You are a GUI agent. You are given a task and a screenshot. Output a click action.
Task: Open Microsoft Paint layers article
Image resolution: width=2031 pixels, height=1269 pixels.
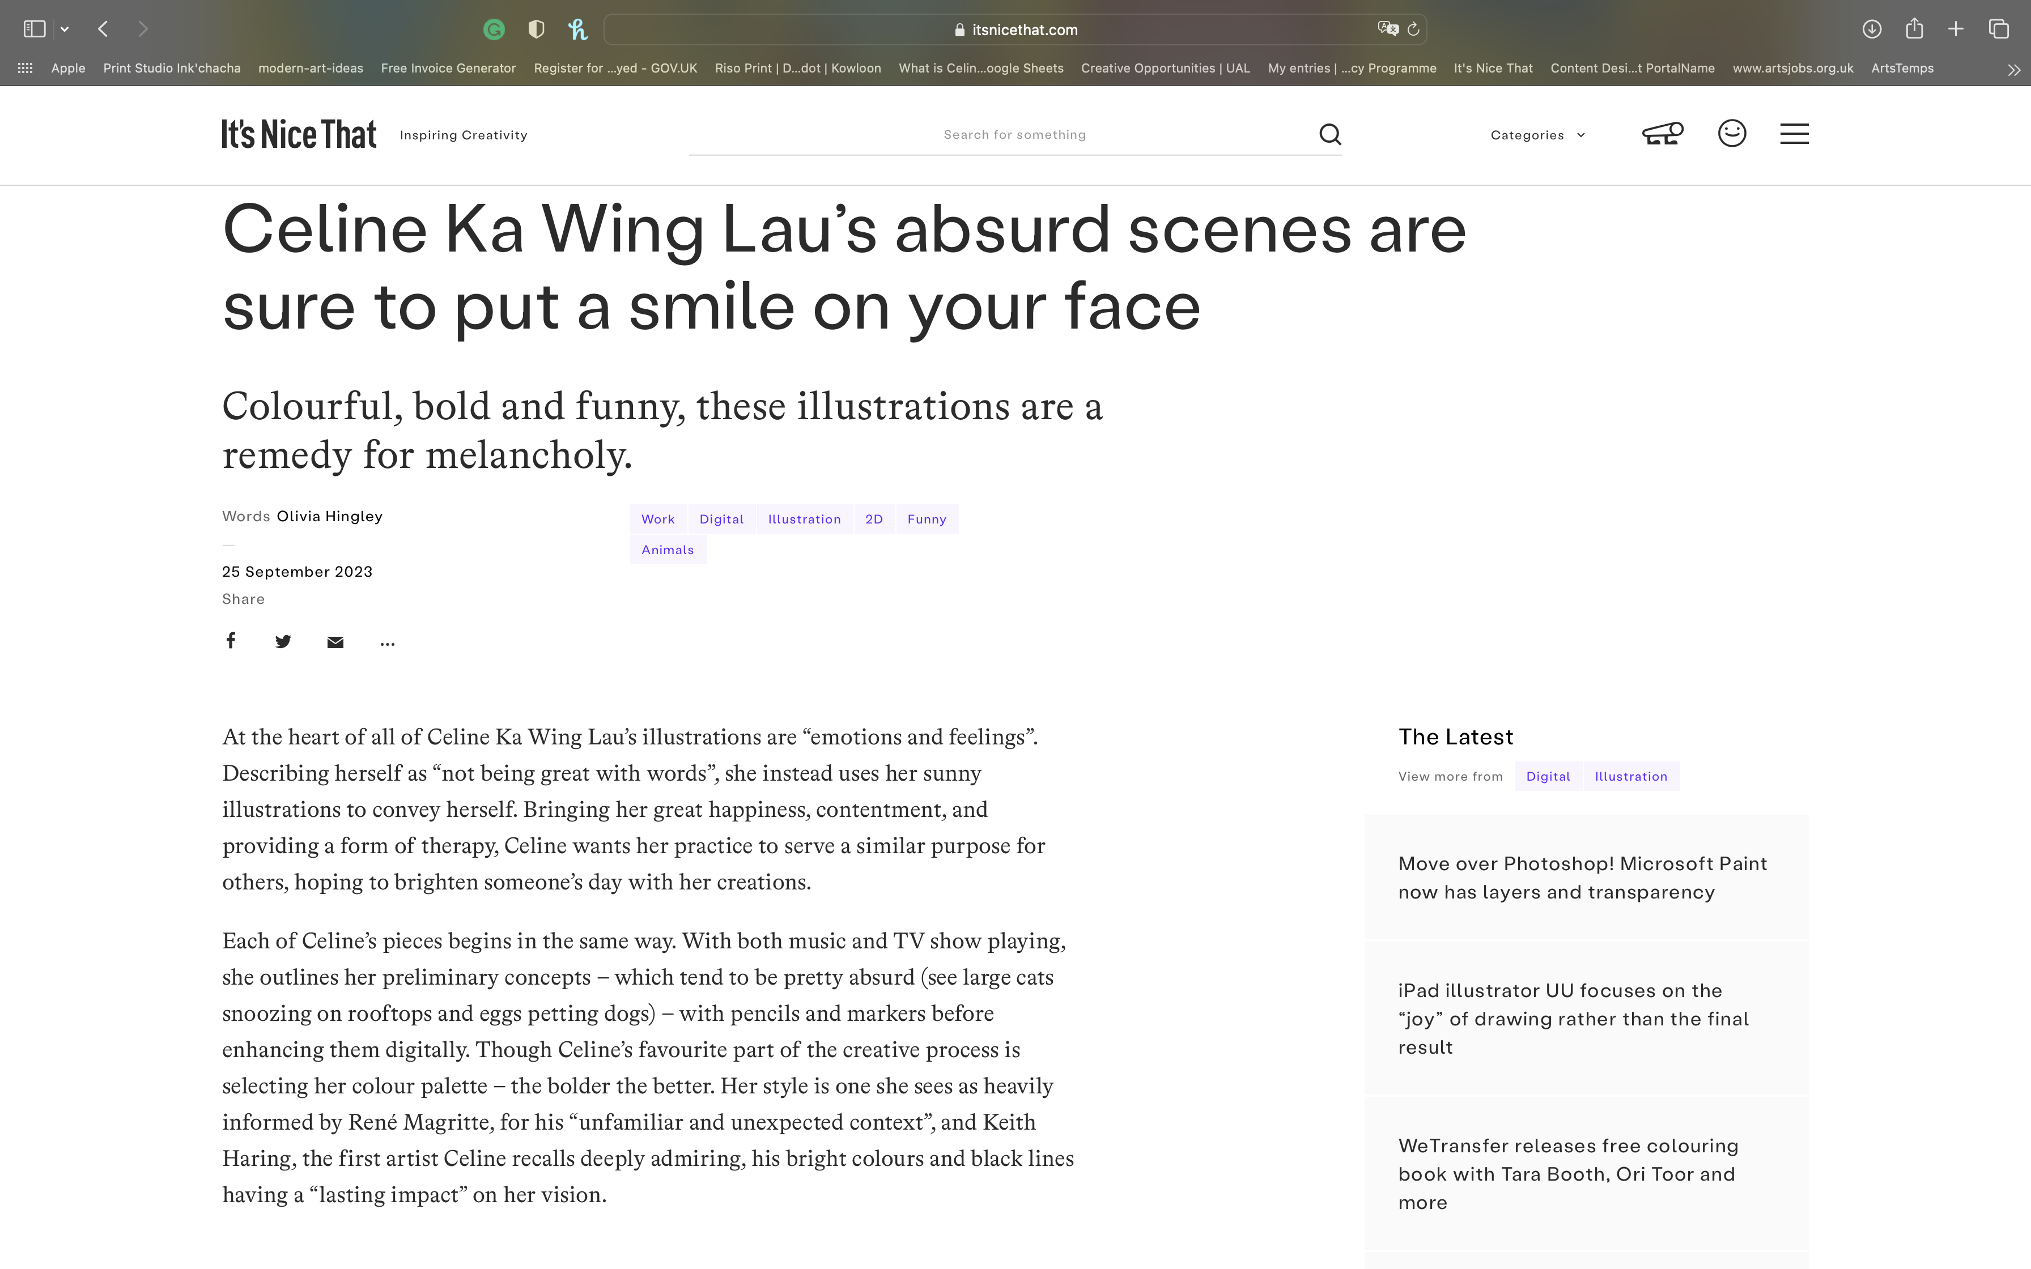(1582, 877)
